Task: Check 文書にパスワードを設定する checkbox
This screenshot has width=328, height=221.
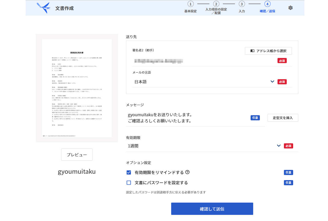Action: (129, 183)
